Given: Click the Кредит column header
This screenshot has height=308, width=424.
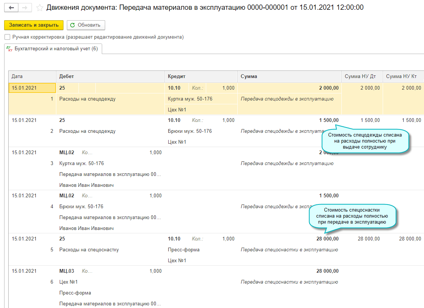Looking at the screenshot, I should click(201, 77).
